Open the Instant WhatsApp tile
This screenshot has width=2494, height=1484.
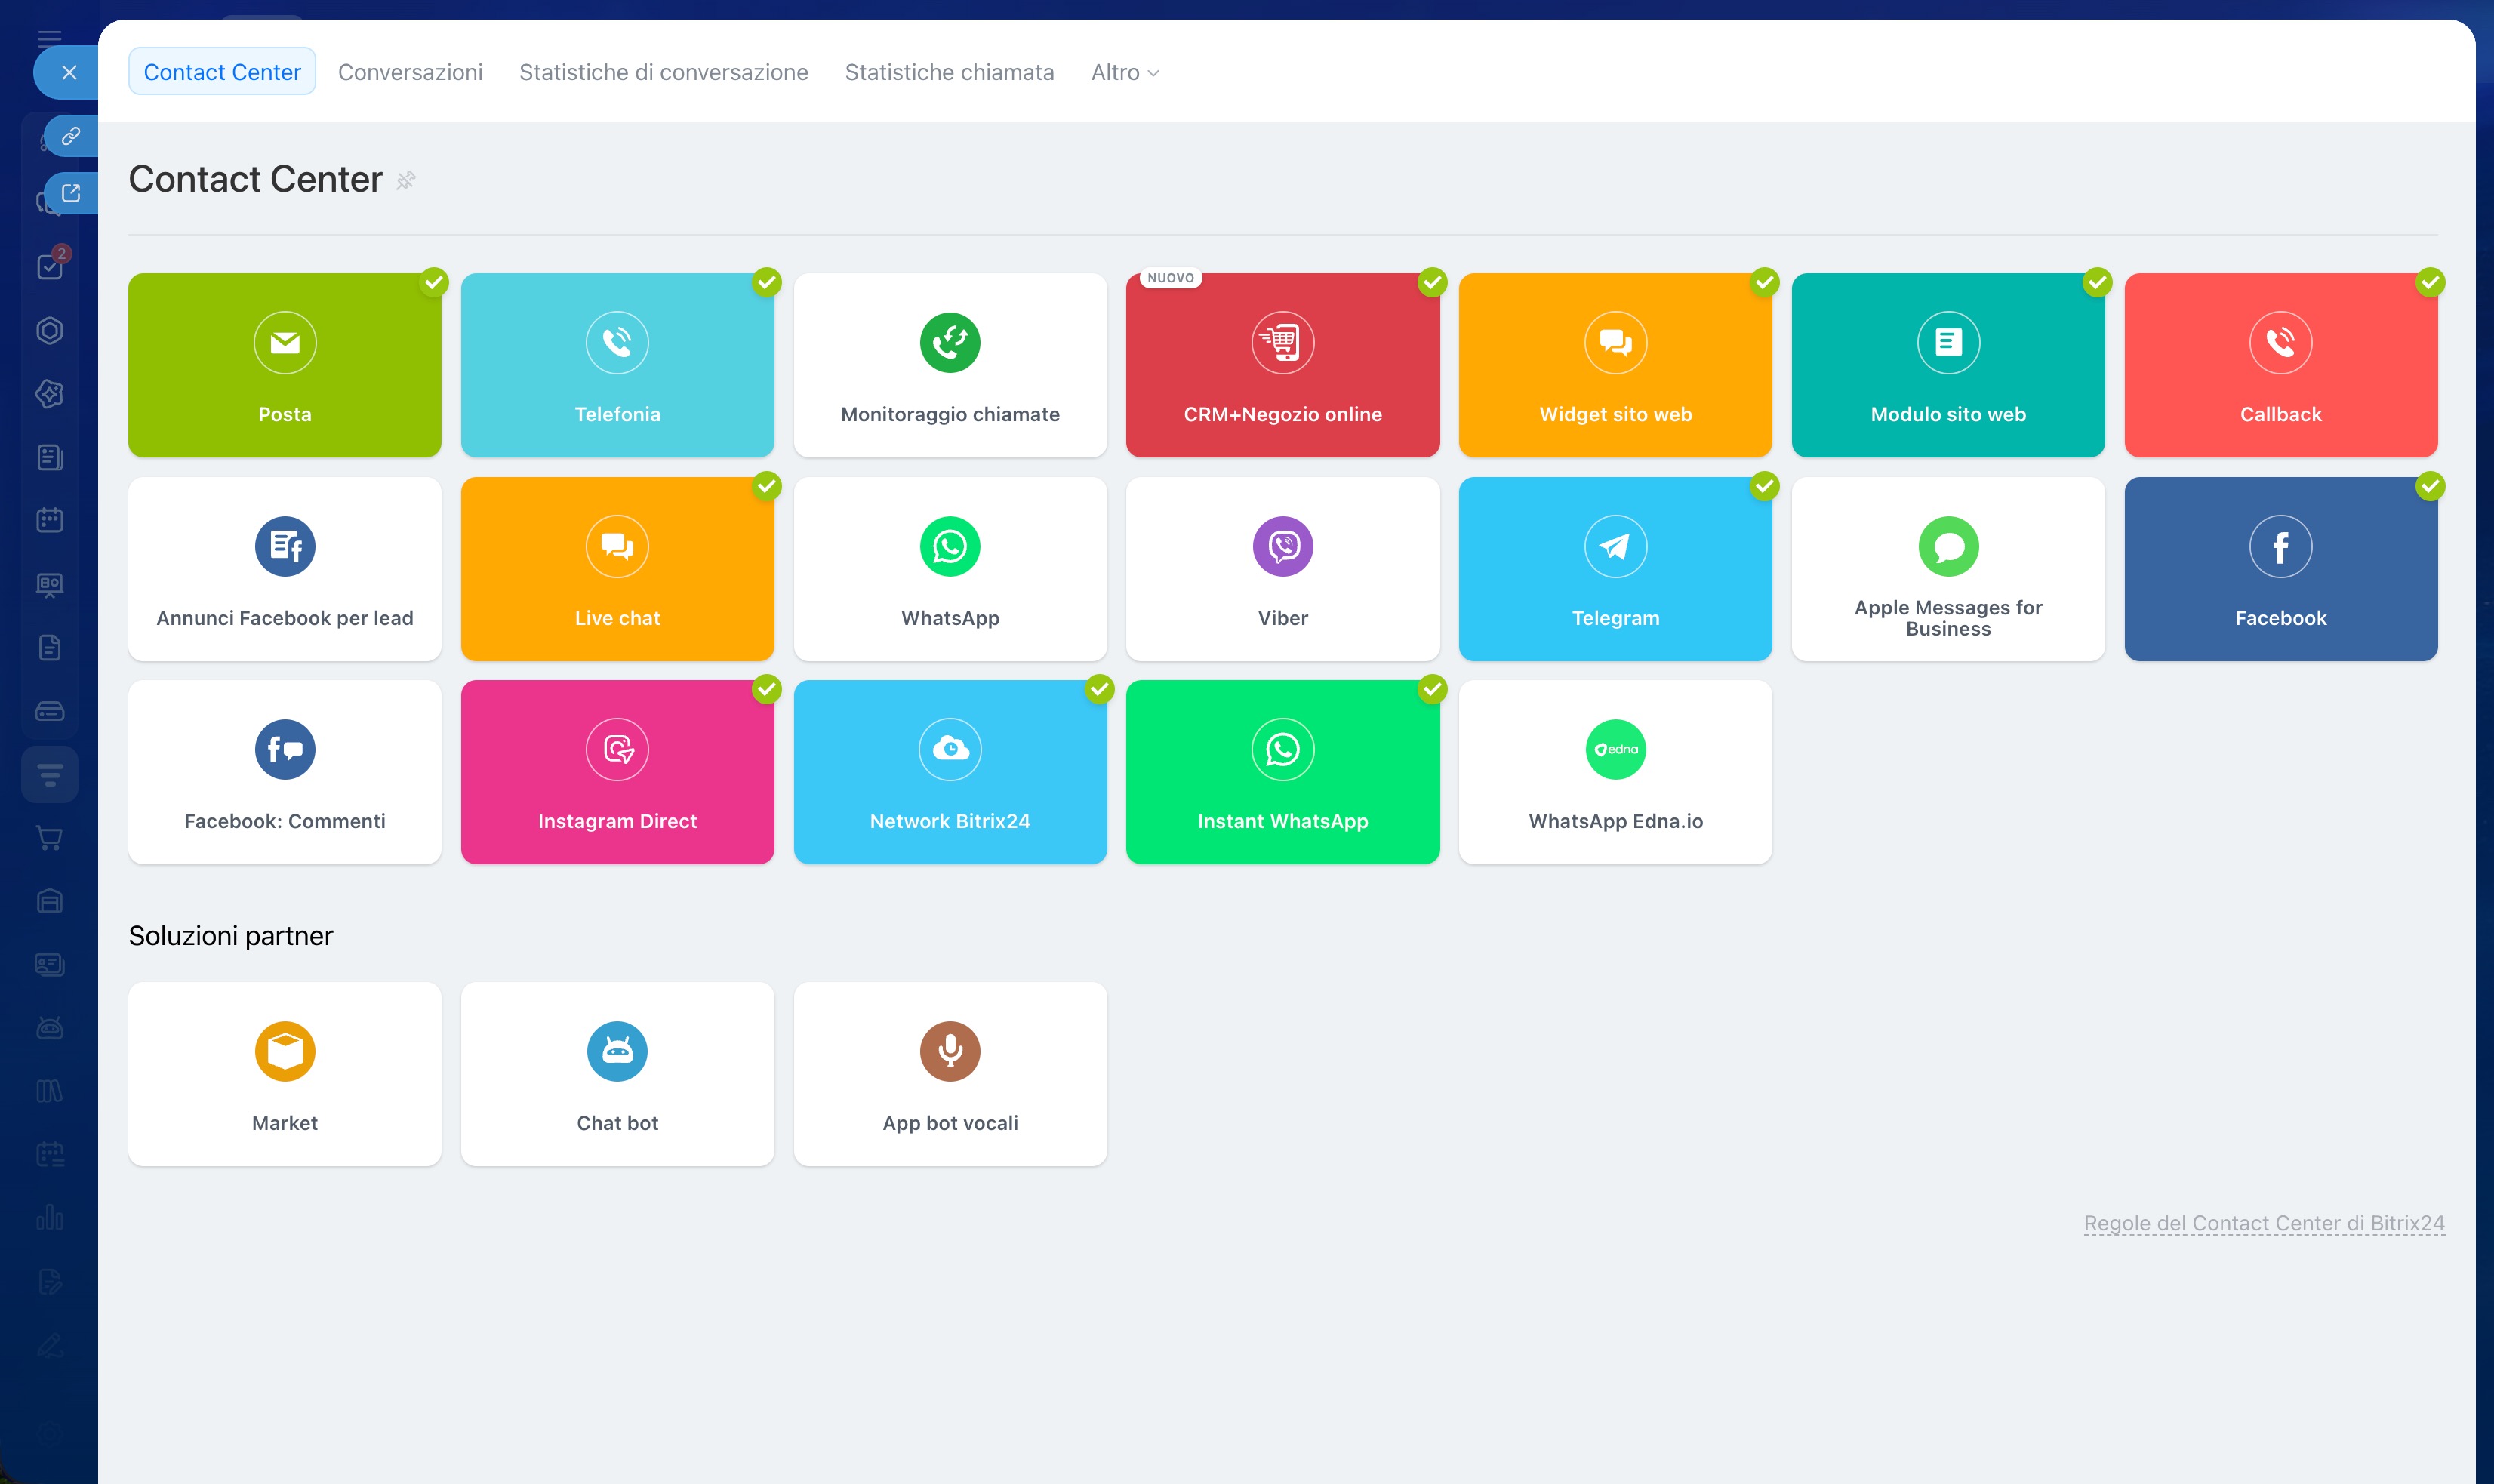coord(1282,772)
